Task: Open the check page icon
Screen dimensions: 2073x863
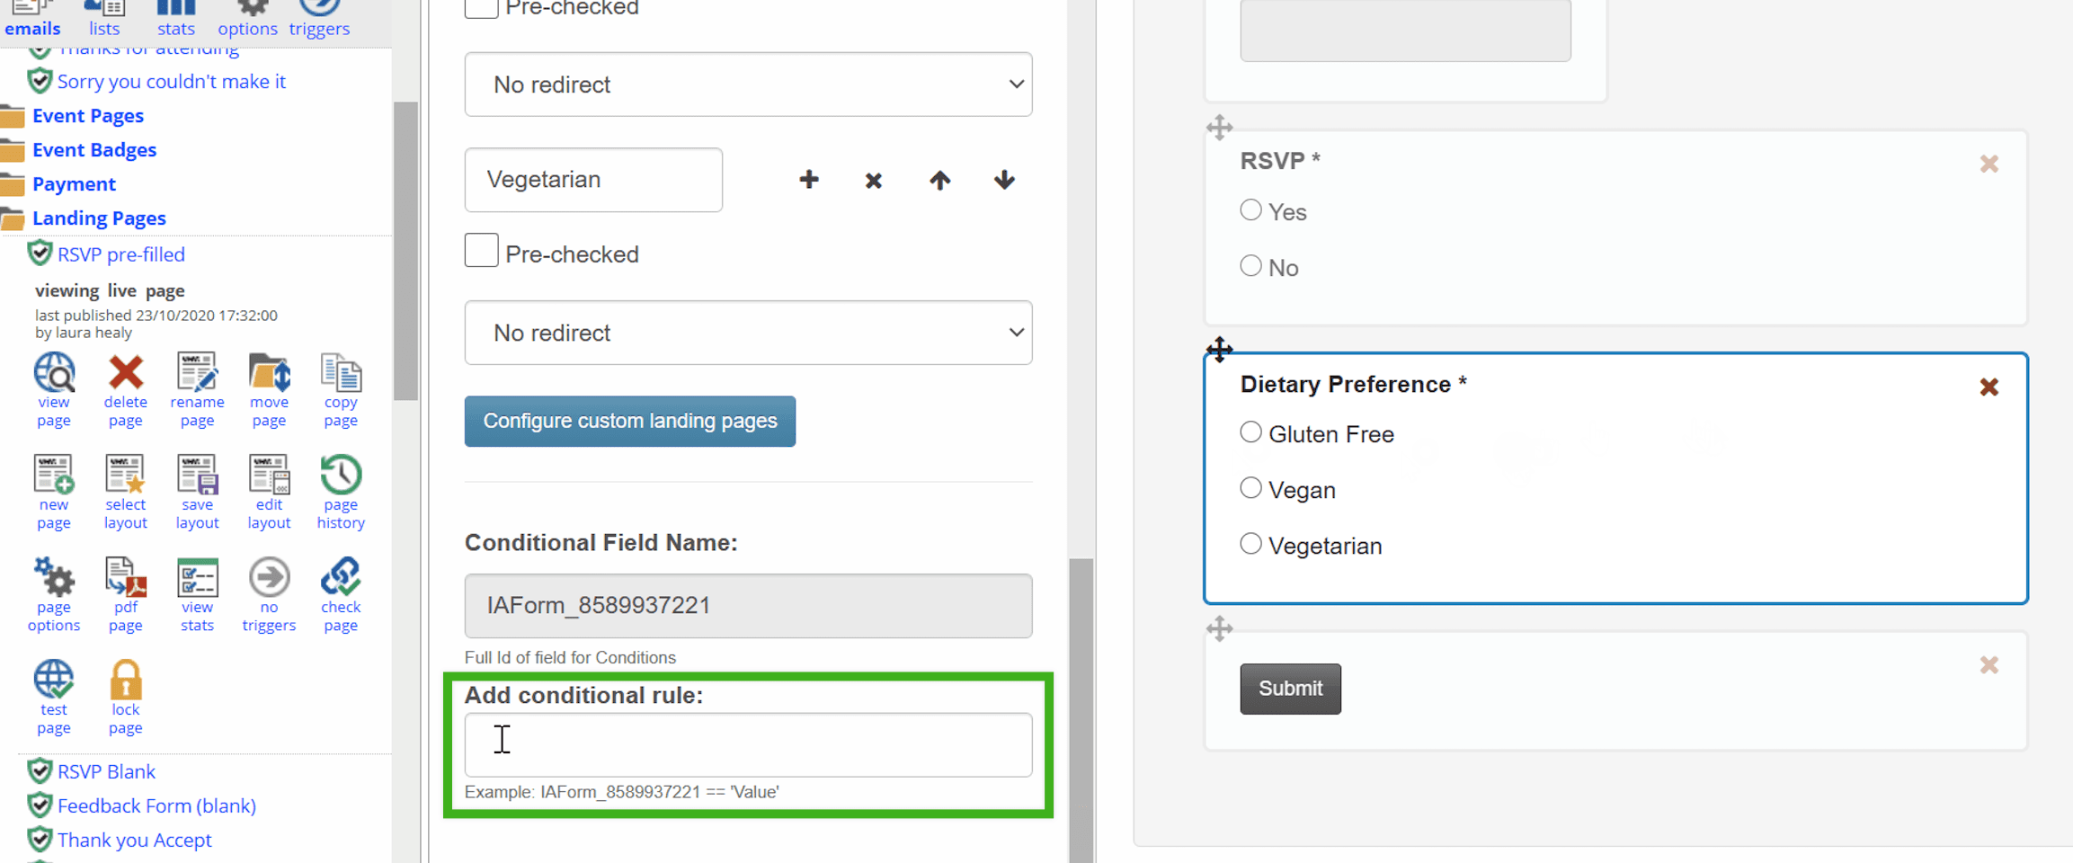Action: tap(341, 577)
